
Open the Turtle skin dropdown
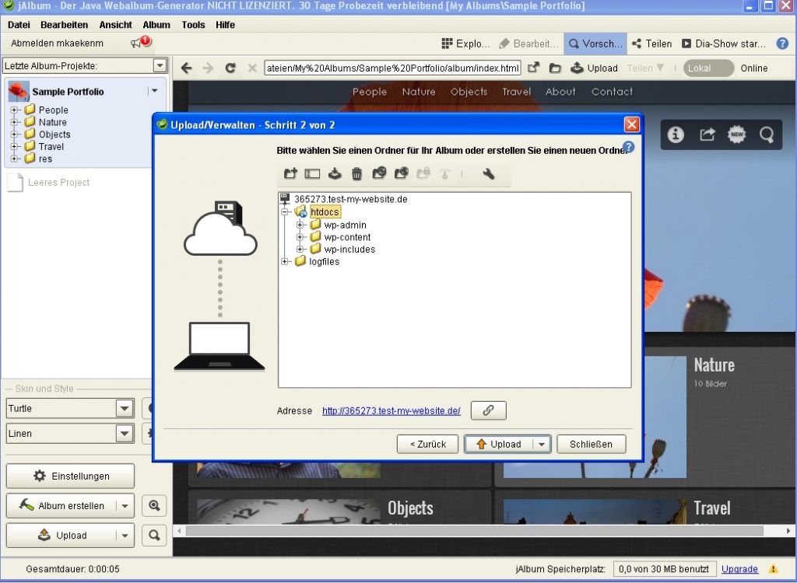[125, 408]
